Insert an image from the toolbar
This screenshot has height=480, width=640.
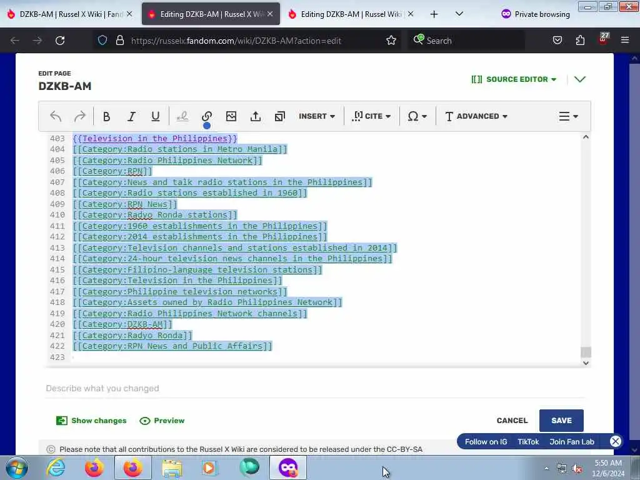[231, 116]
